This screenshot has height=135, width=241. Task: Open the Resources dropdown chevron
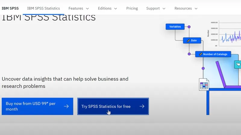click(x=196, y=8)
